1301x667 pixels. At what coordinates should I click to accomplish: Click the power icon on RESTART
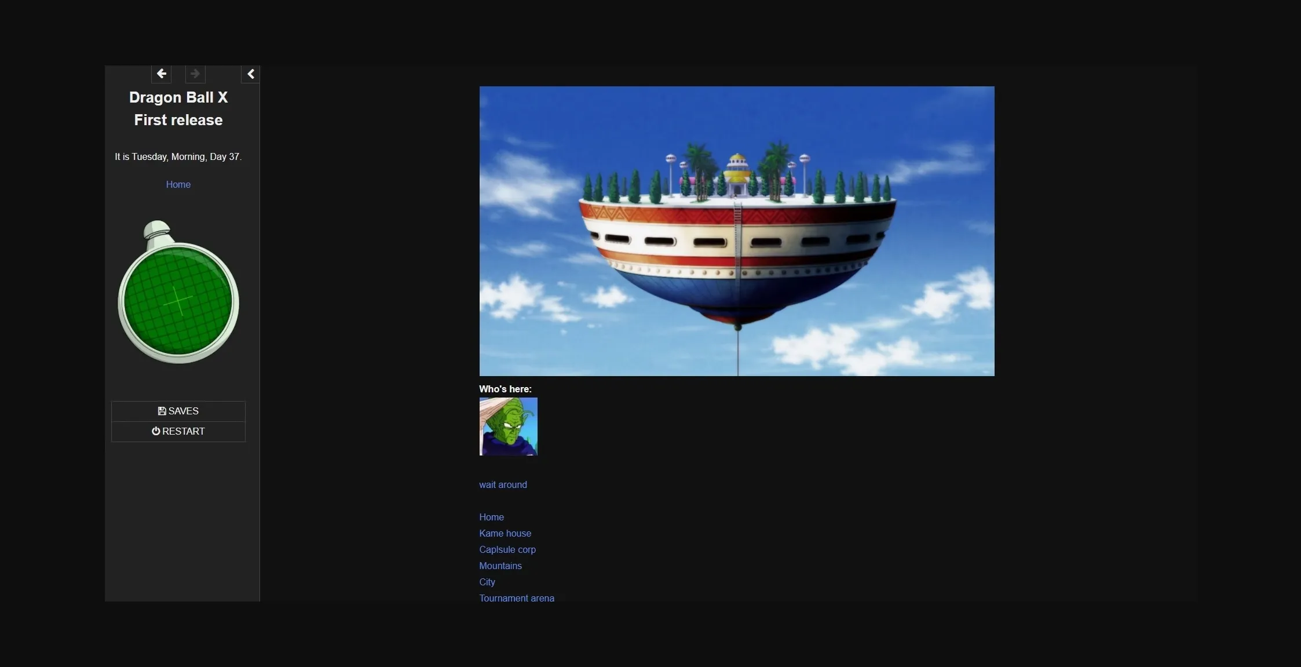point(156,431)
